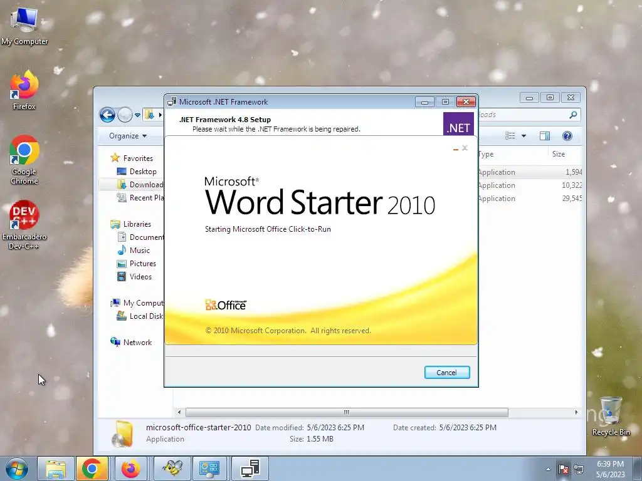The image size is (642, 481).
Task: Show hidden system tray icons
Action: (548, 469)
